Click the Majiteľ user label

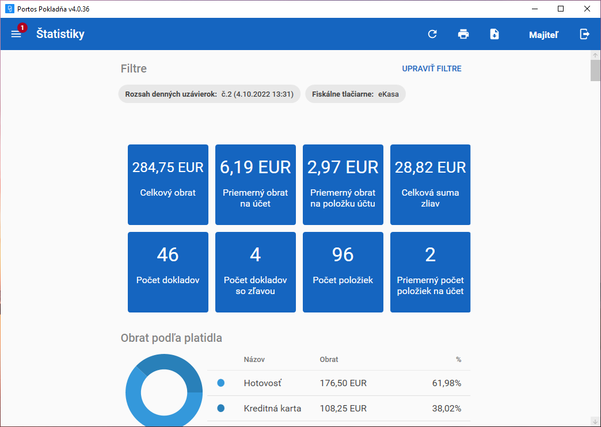(543, 35)
